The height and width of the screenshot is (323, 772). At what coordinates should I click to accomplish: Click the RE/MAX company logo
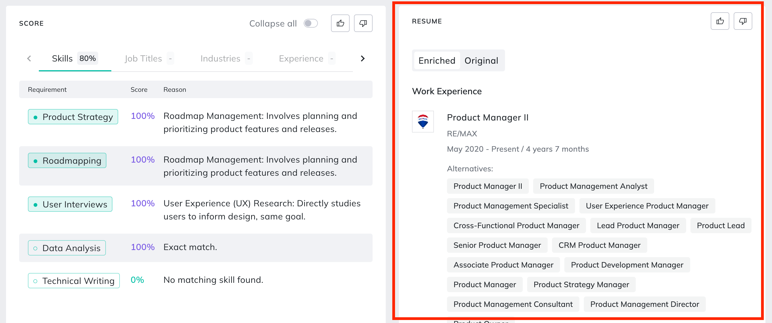pyautogui.click(x=423, y=122)
